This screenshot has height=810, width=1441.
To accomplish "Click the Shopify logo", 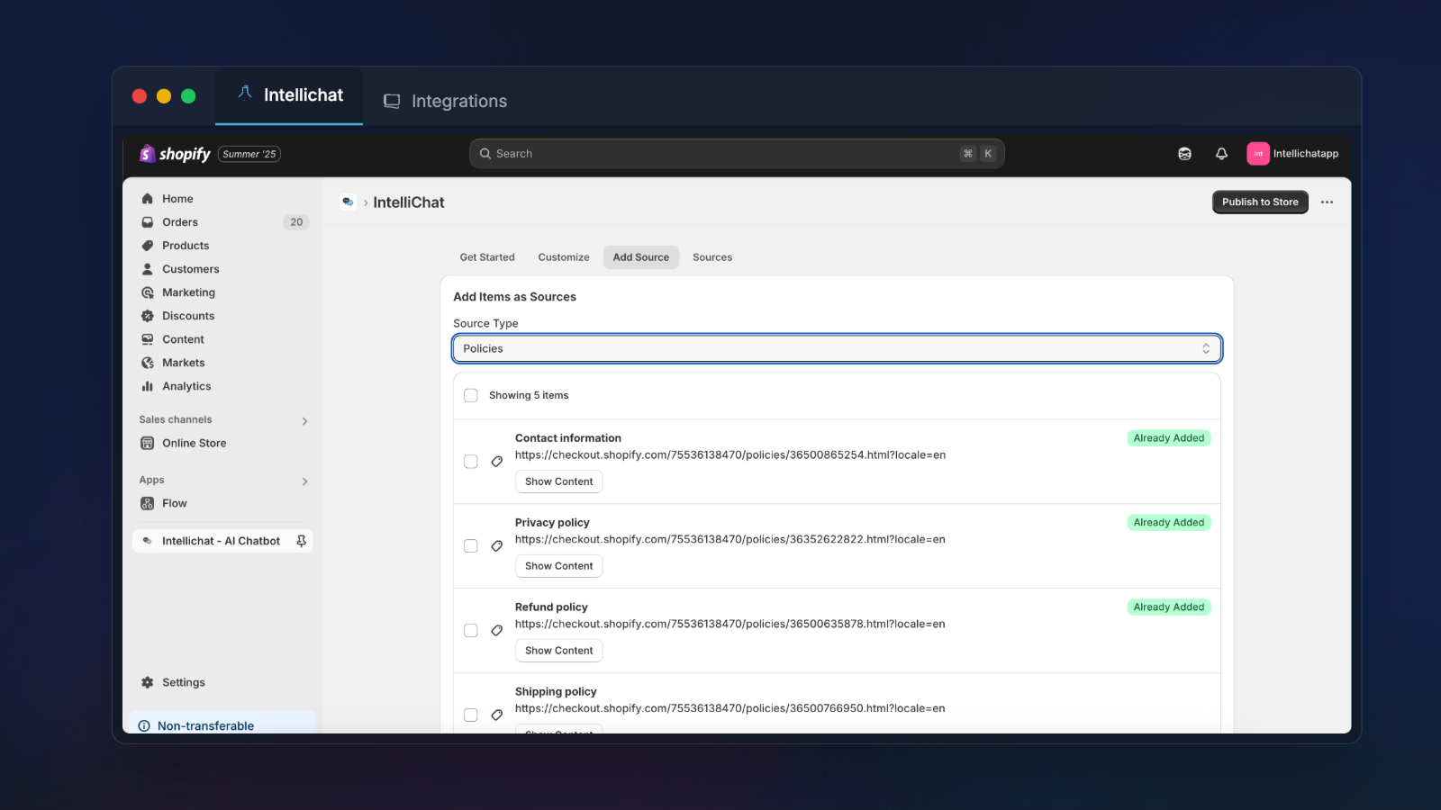I will pyautogui.click(x=175, y=154).
